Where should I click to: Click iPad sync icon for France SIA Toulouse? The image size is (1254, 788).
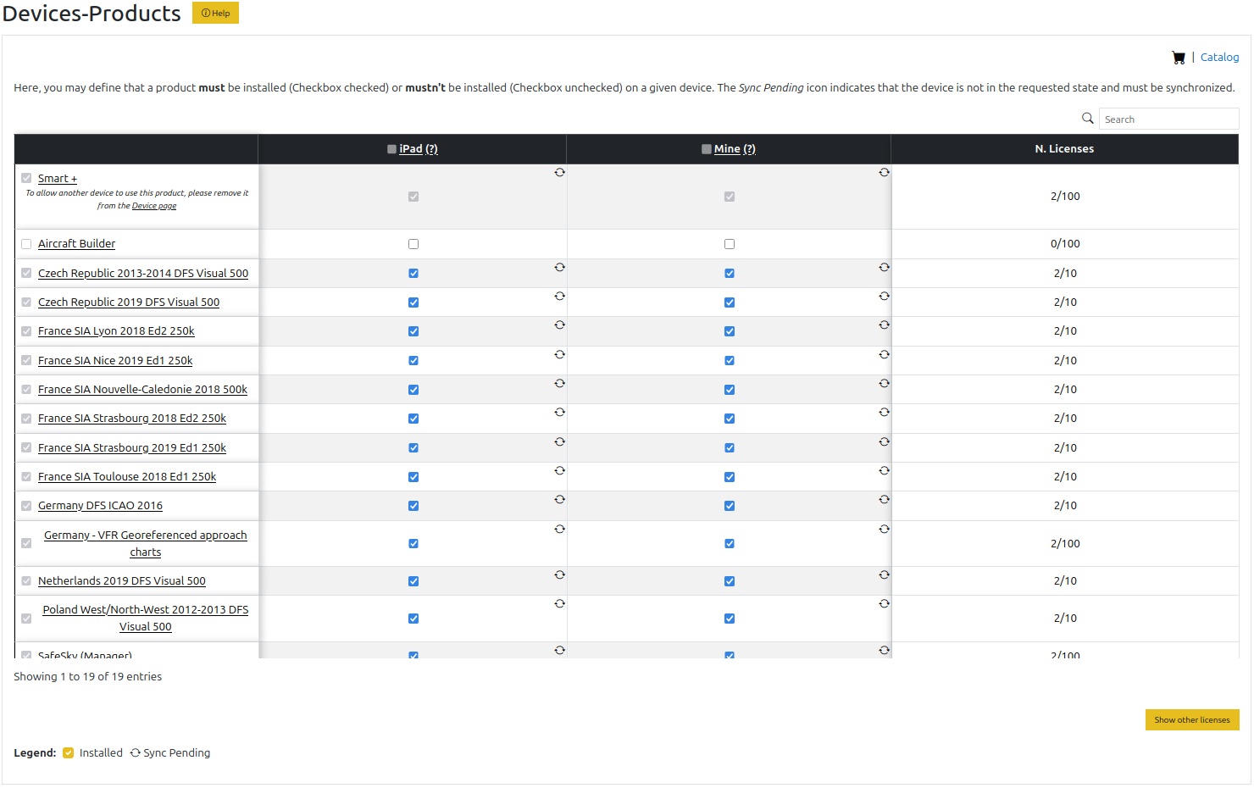tap(560, 470)
